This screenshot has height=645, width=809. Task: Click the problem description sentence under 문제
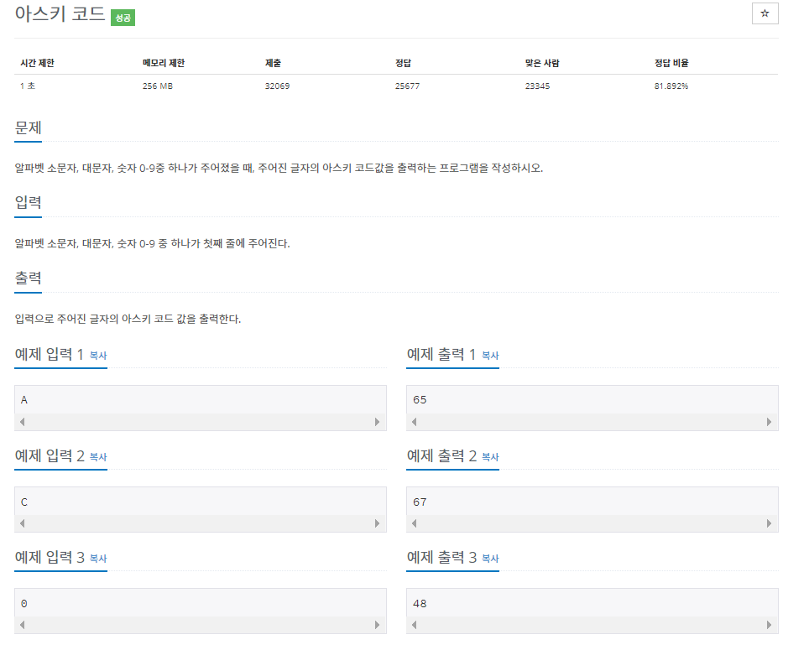pyautogui.click(x=279, y=168)
